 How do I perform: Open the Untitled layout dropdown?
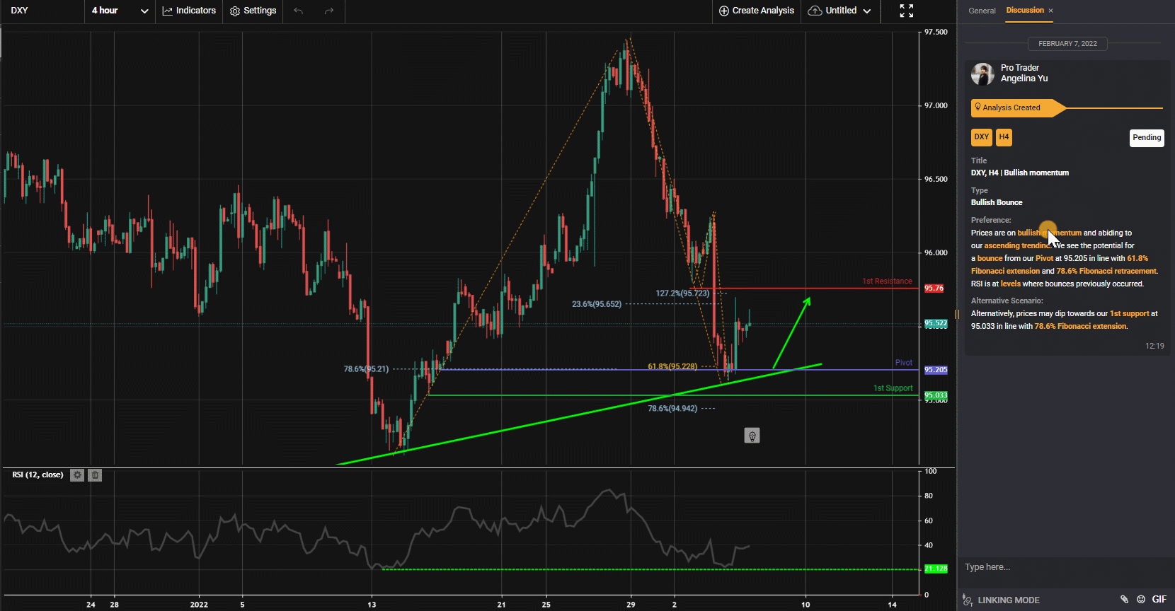pos(840,11)
